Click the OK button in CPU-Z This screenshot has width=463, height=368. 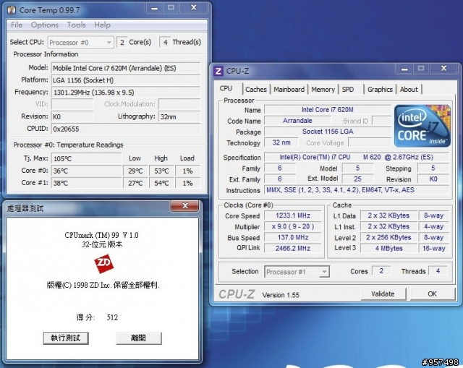coord(433,294)
